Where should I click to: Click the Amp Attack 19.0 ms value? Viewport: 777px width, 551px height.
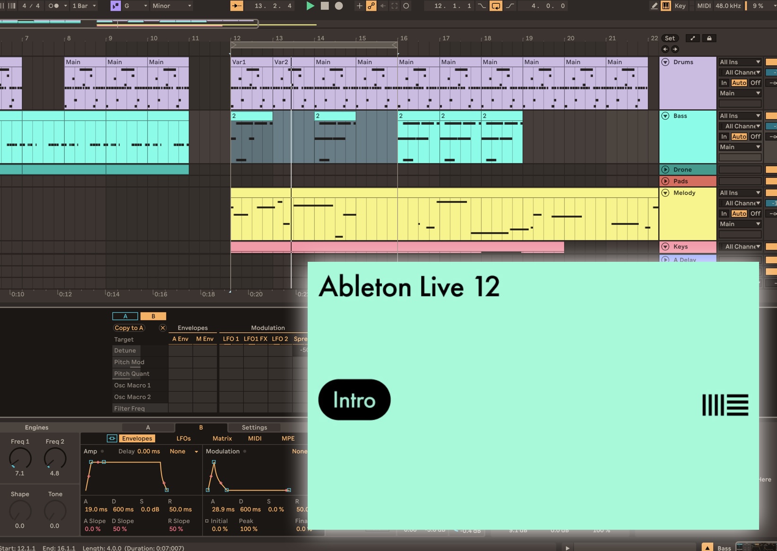(x=96, y=509)
